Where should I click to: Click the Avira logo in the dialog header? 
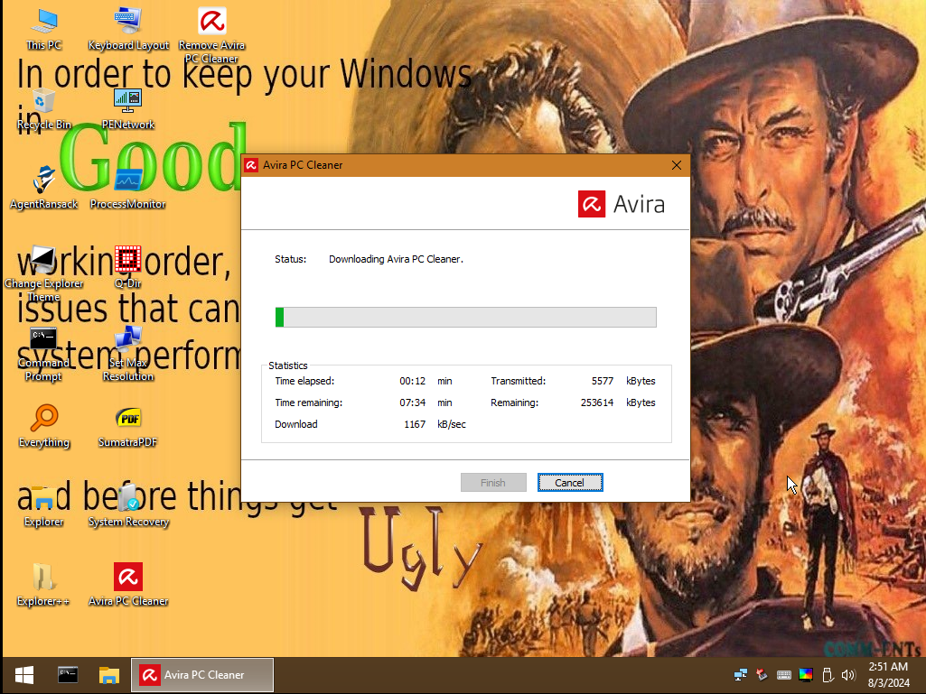coord(622,204)
